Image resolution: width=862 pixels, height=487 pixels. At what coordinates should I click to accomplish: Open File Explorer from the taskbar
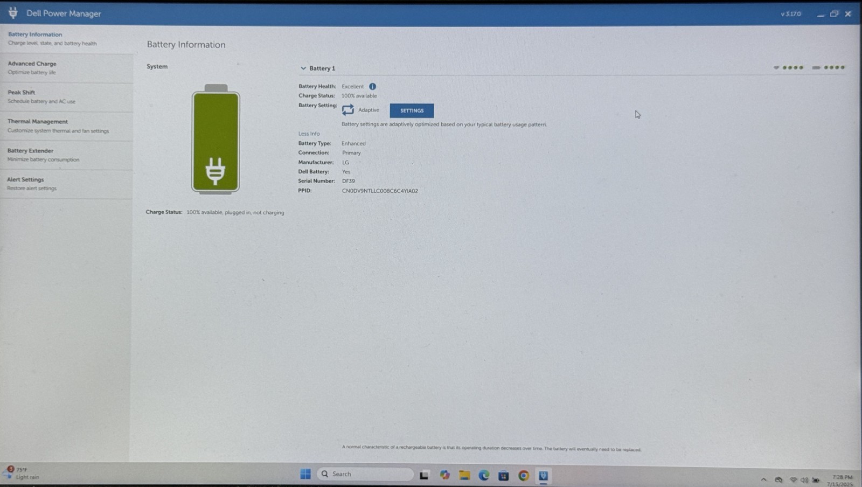(x=464, y=475)
